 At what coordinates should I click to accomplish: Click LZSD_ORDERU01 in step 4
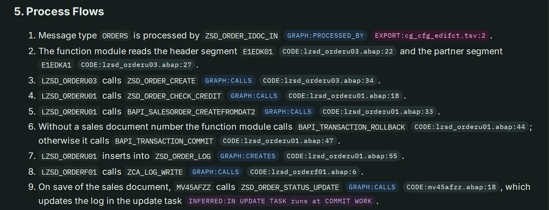click(69, 96)
